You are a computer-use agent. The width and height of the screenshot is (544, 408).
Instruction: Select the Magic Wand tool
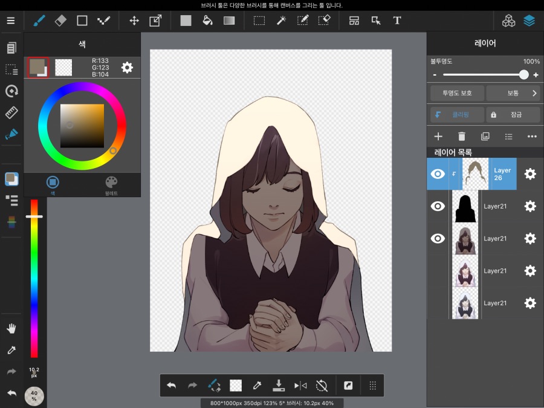point(281,20)
